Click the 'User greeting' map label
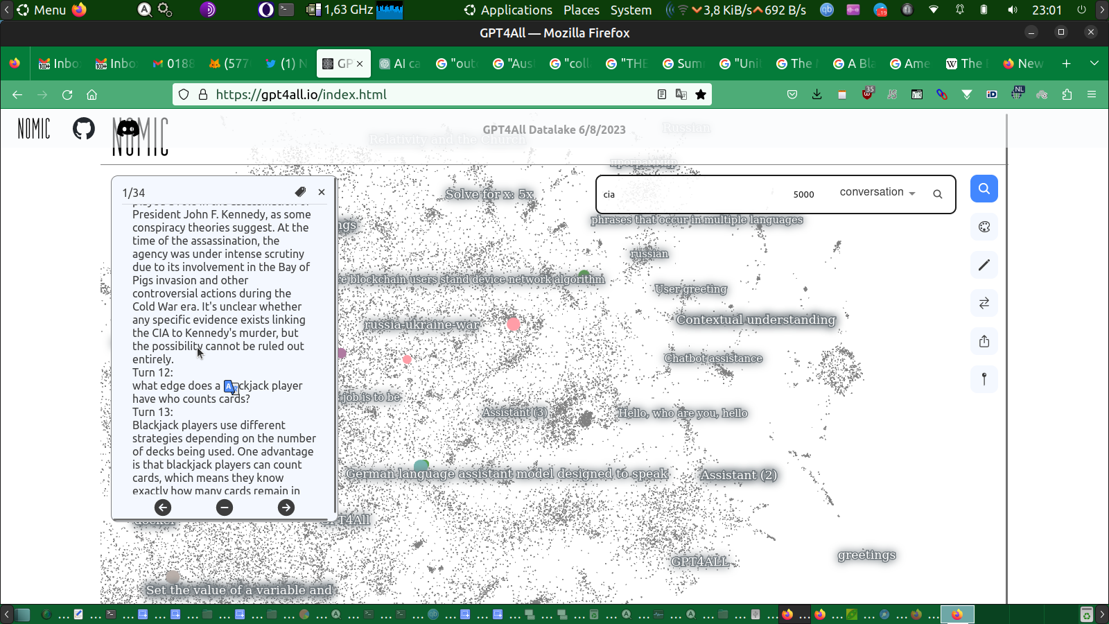Screen dimensions: 1109x624 [x=690, y=289]
